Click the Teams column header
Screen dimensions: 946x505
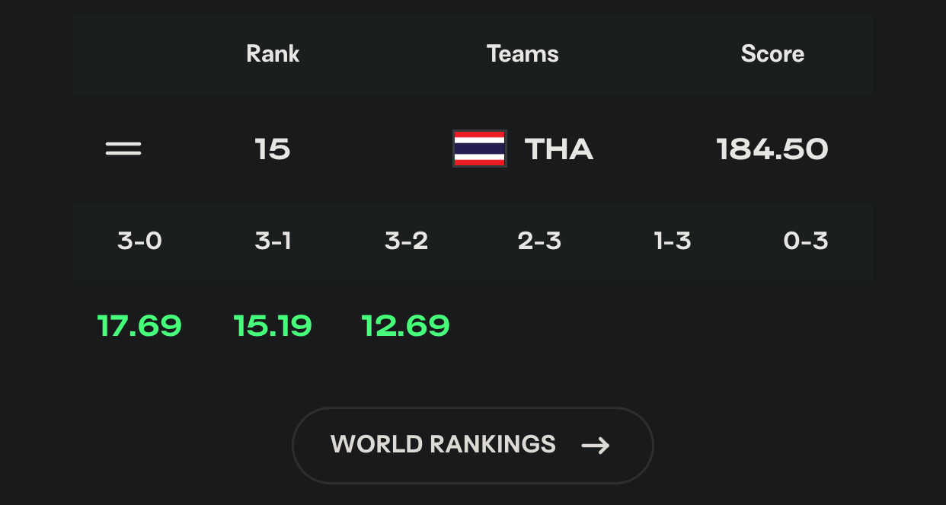523,54
